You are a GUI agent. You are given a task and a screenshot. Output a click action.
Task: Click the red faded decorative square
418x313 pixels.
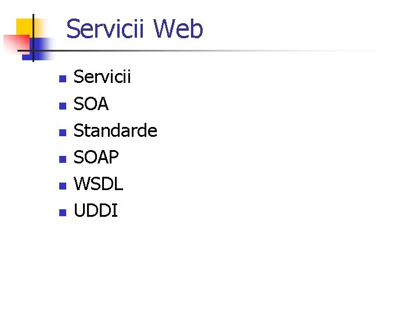coord(16,44)
